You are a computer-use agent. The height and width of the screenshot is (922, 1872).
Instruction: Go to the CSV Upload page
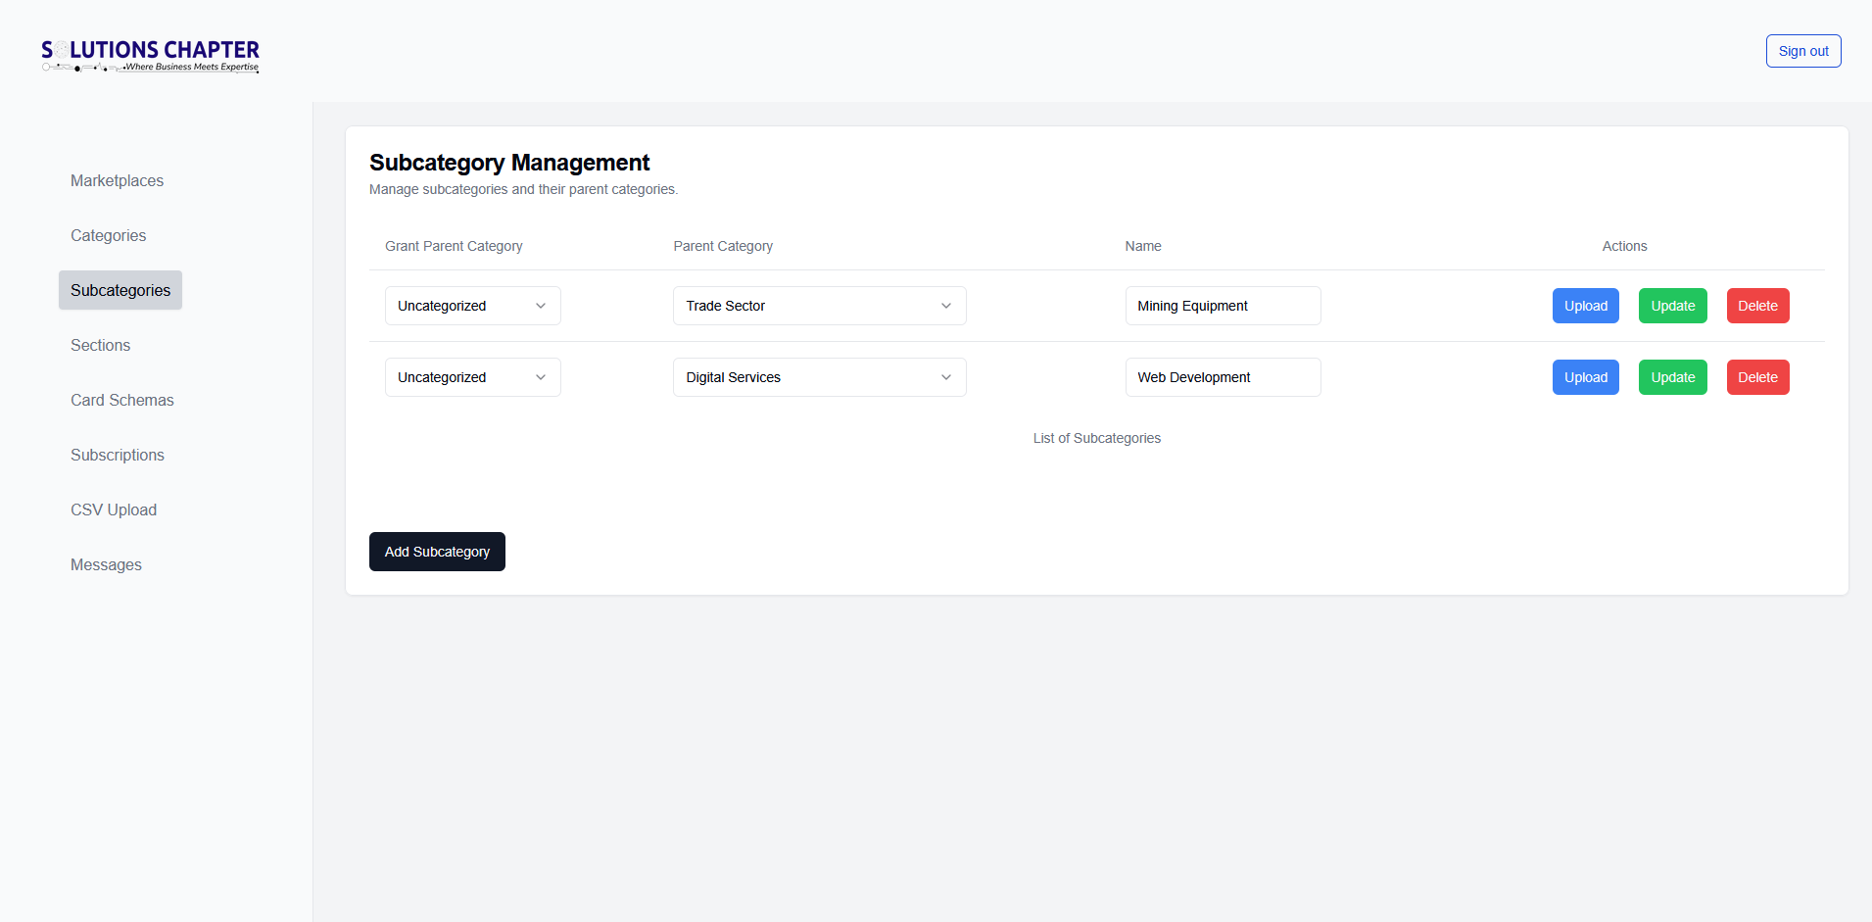click(114, 510)
